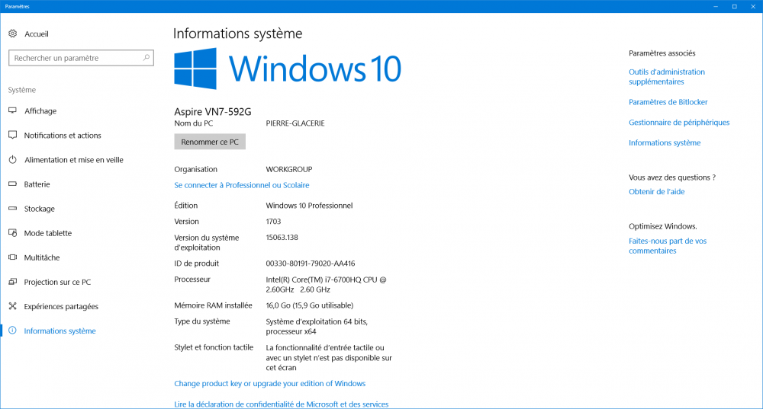Click the search magnifier icon
Screen dimensions: 763x409
point(146,58)
